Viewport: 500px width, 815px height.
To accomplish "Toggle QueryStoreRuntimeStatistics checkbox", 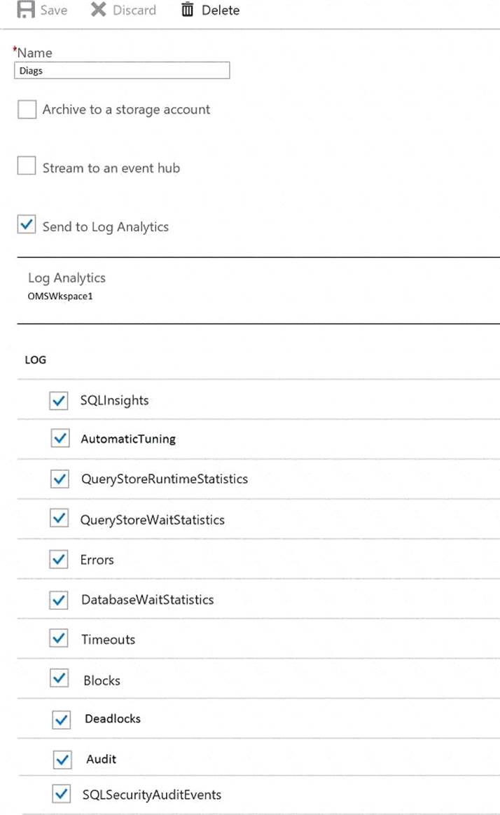I will pos(60,479).
